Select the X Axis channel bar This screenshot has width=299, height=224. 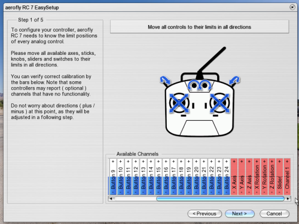pyautogui.click(x=234, y=177)
